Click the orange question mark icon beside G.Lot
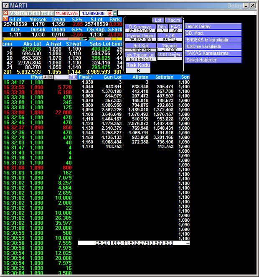Screen dimensions: 259x277 [6, 19]
